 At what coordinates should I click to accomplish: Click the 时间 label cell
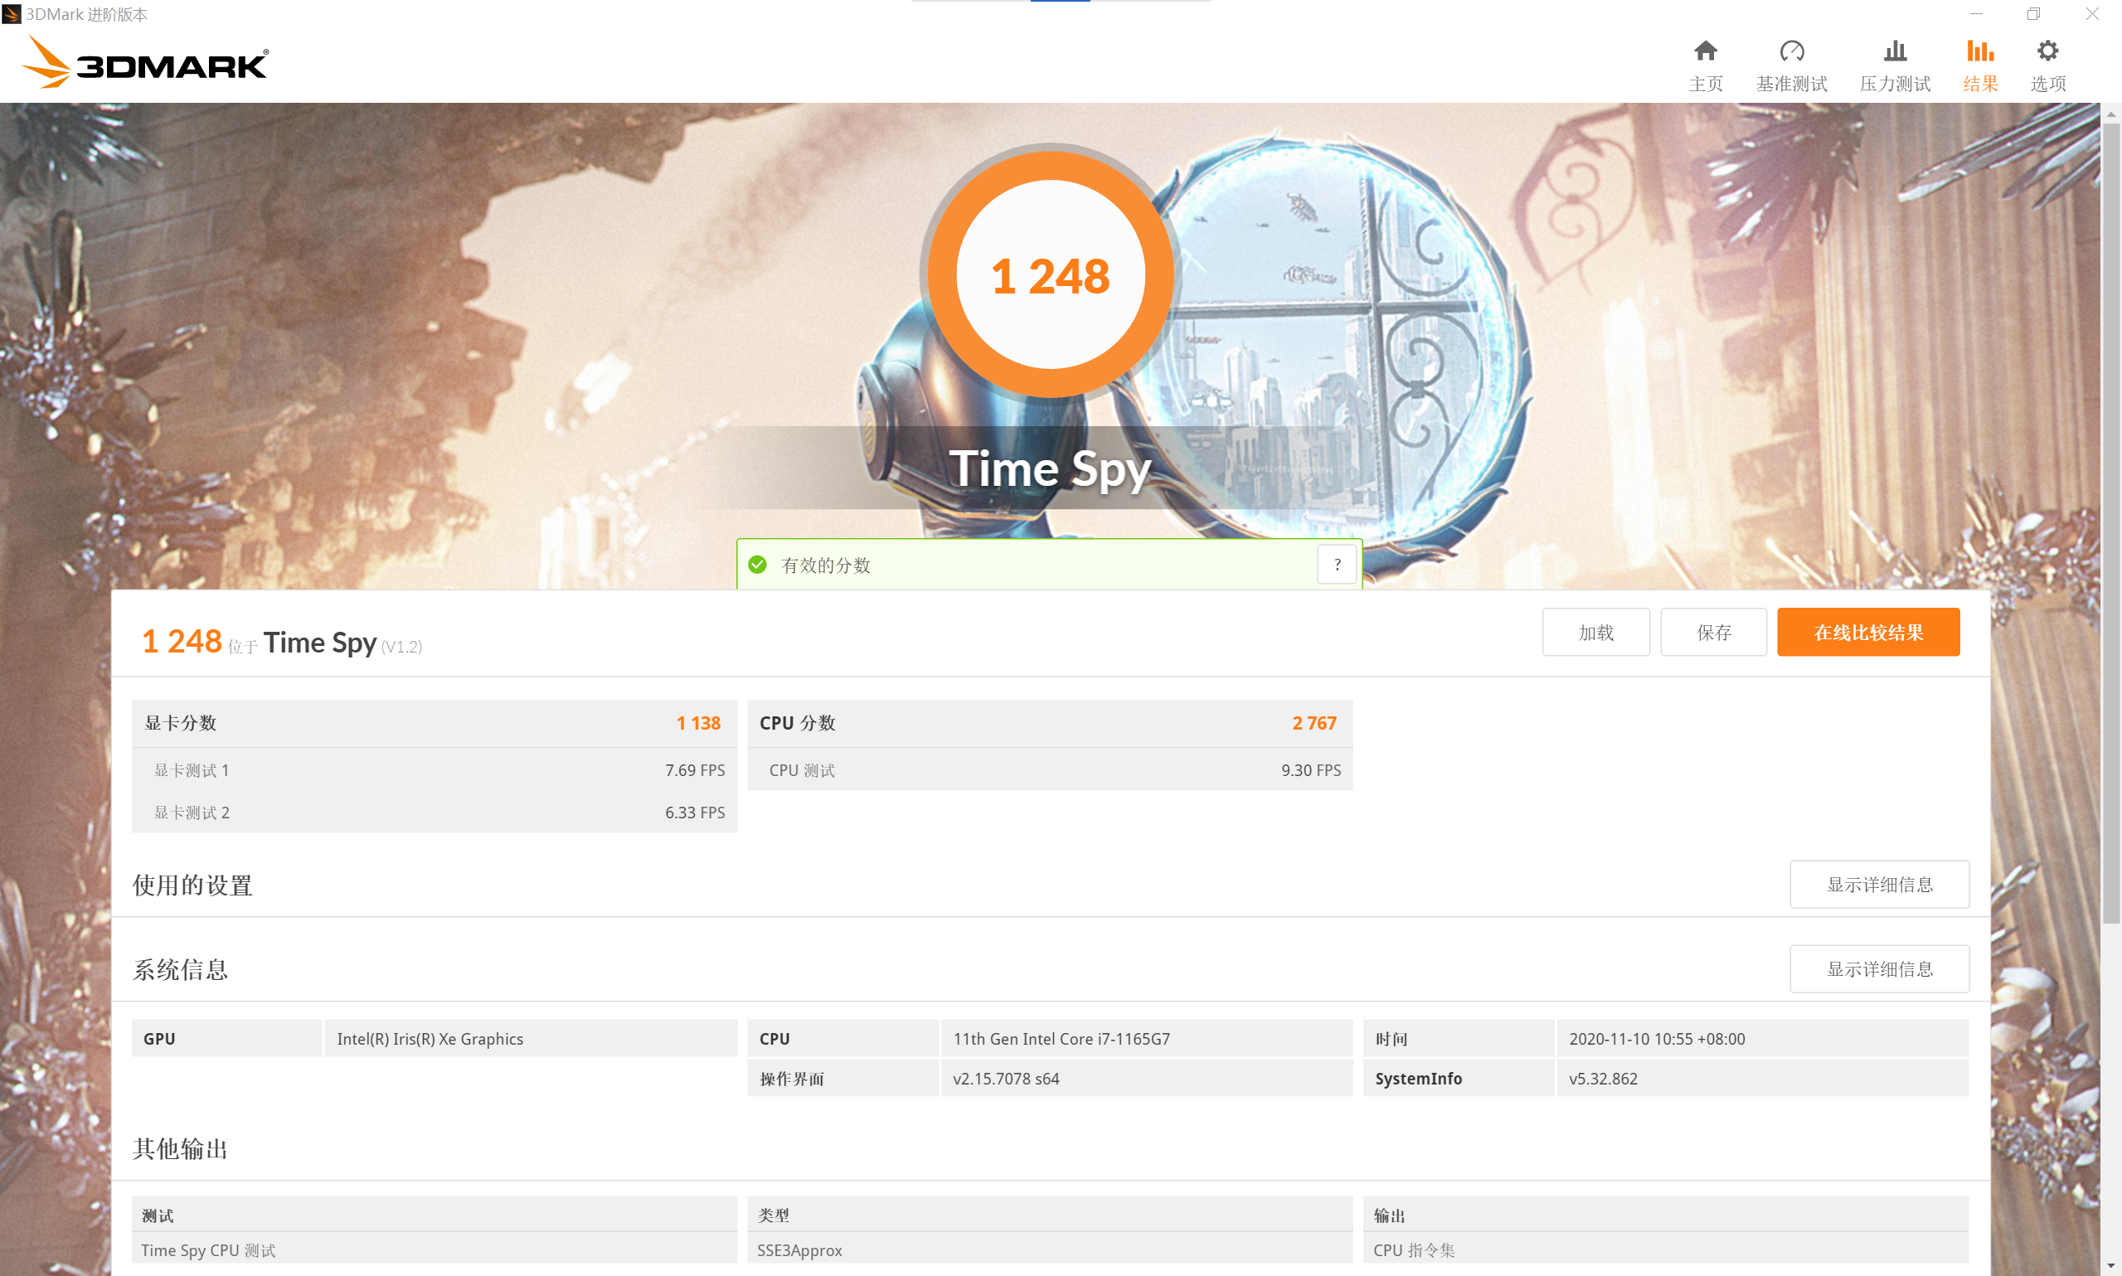click(x=1459, y=1039)
